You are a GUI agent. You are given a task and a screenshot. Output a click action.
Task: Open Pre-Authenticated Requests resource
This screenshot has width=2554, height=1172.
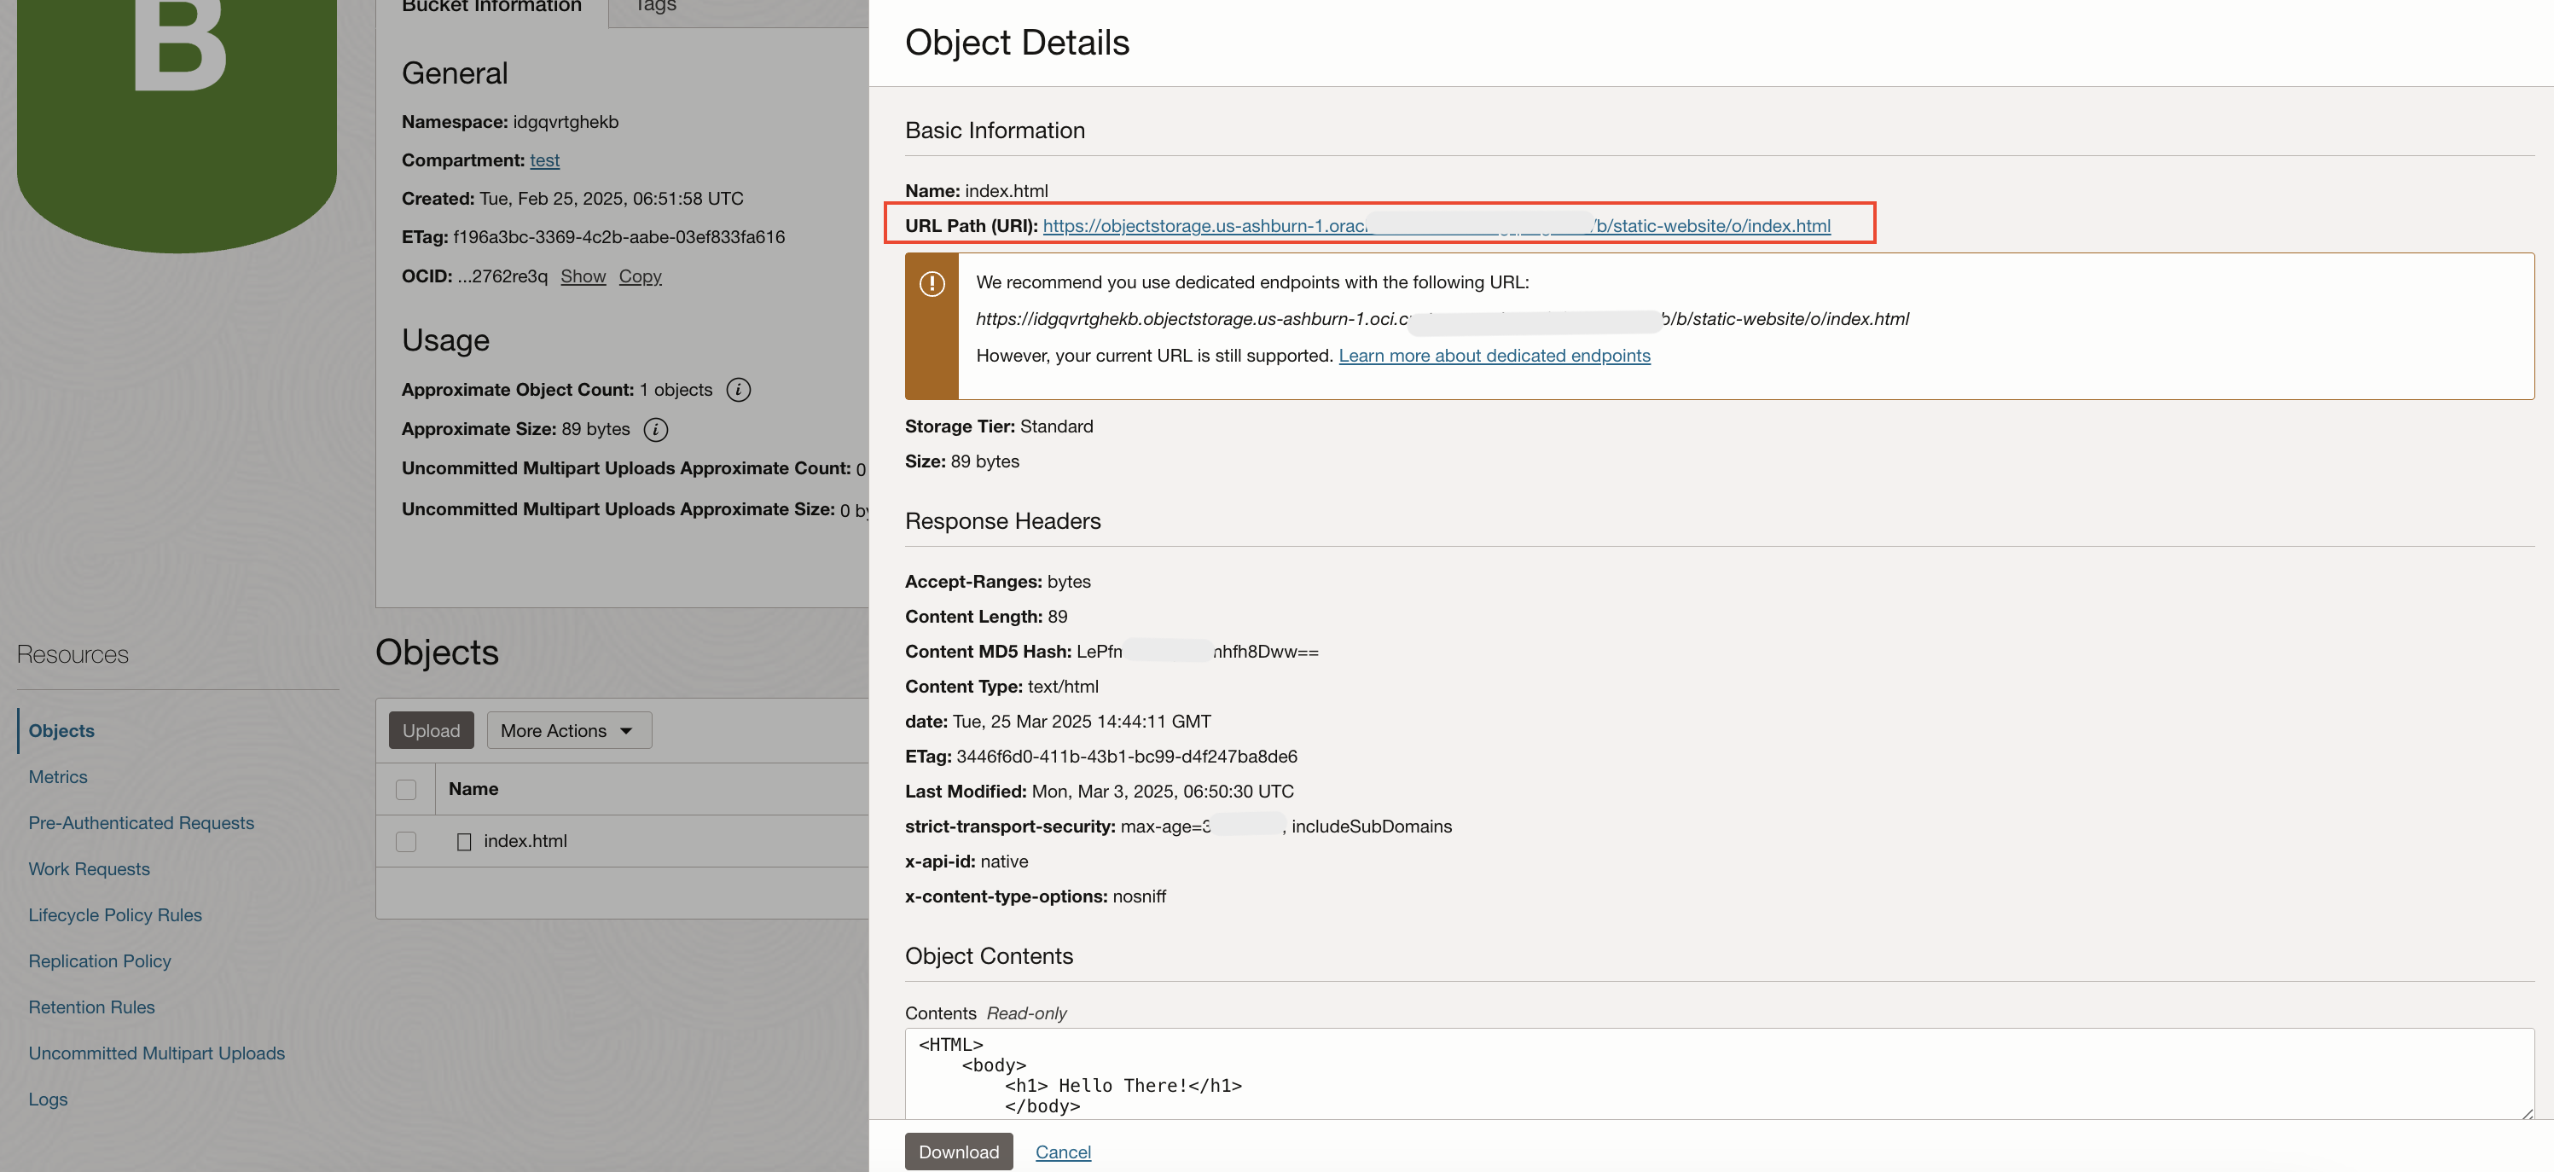point(141,823)
